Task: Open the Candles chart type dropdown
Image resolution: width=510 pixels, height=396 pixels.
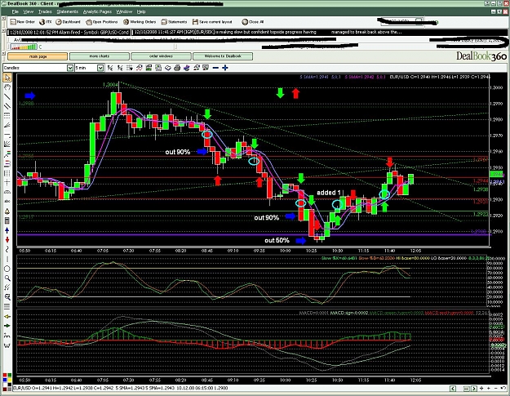Action: tap(70, 68)
